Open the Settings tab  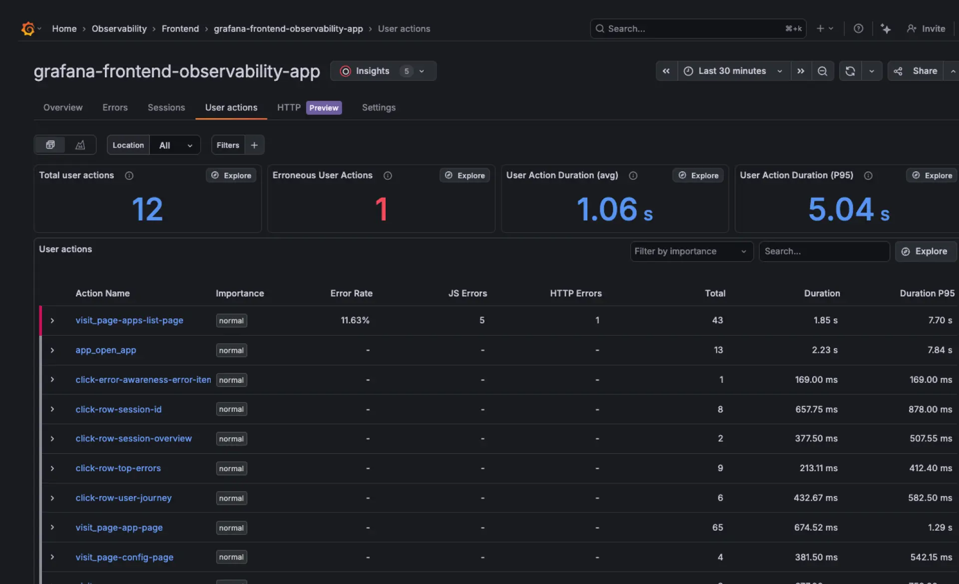tap(379, 107)
